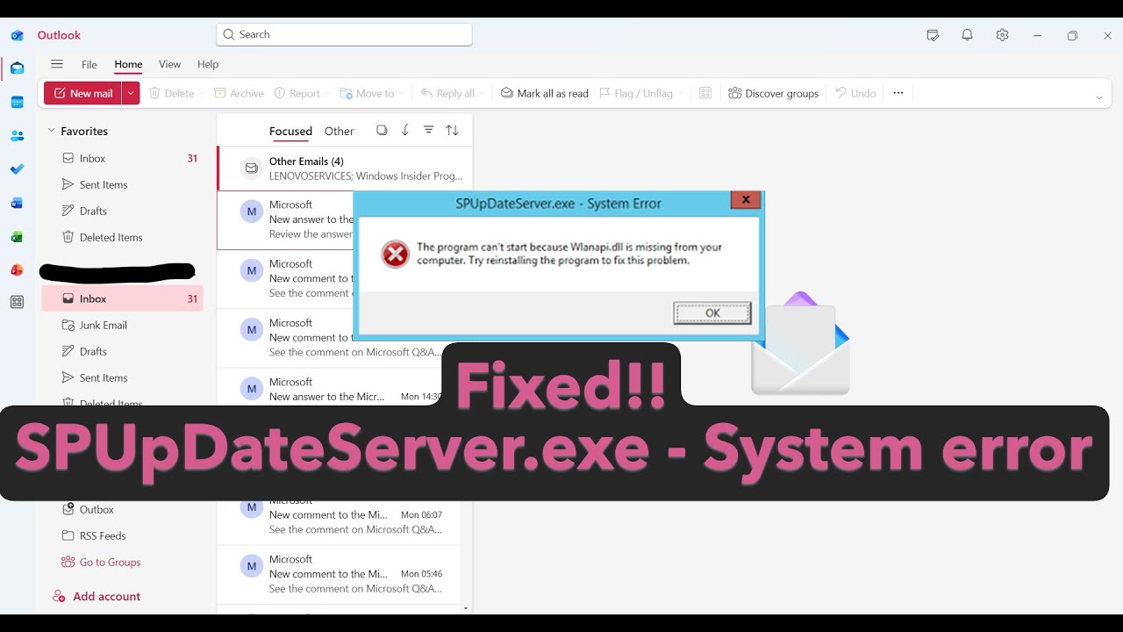Open the notifications bell

[967, 35]
